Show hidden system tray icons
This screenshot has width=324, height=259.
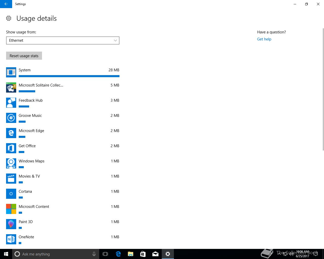(x=279, y=254)
